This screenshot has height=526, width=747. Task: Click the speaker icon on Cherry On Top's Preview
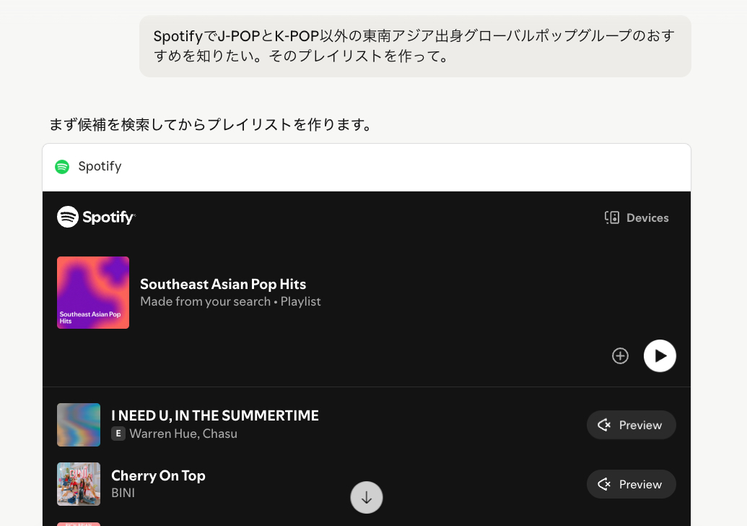(x=604, y=484)
